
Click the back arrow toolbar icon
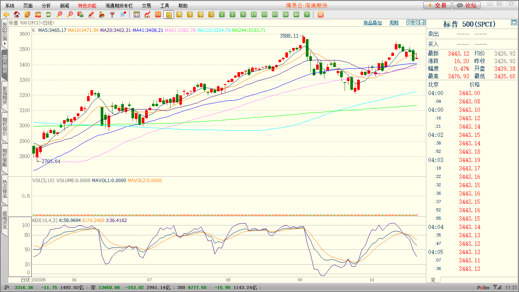[6, 14]
